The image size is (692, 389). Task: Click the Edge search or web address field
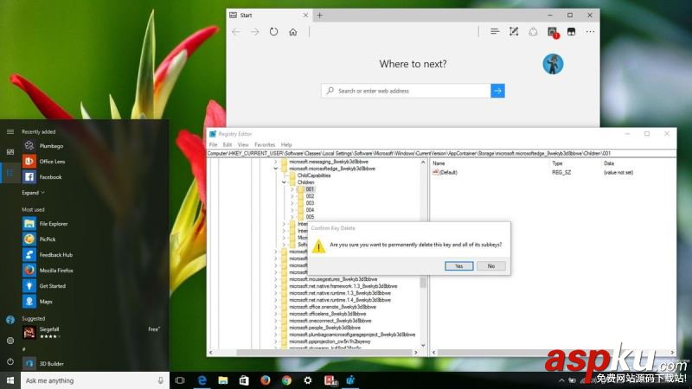407,91
